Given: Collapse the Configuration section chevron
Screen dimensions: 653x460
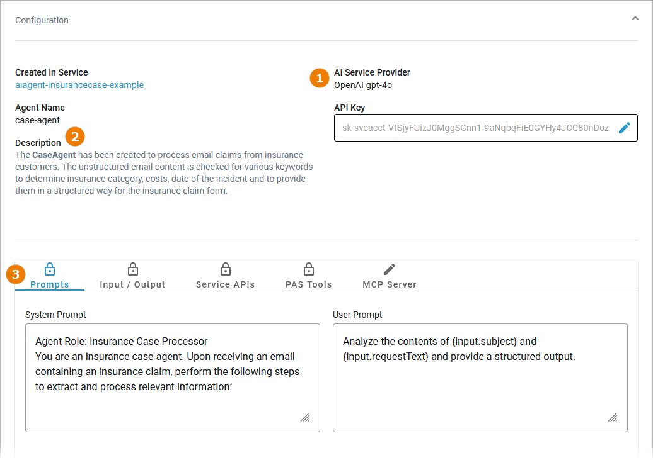Looking at the screenshot, I should [x=635, y=19].
